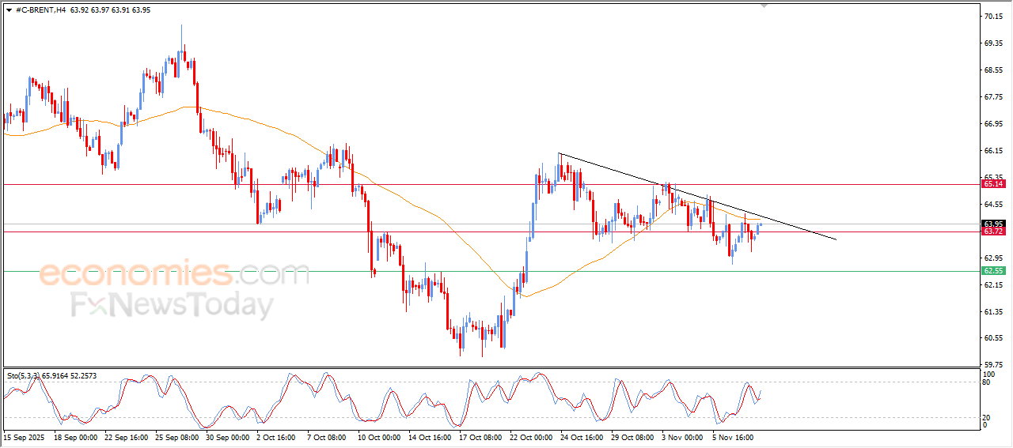This screenshot has height=448, width=1013.
Task: Click the economies.com watermark logo
Action: pos(174,275)
